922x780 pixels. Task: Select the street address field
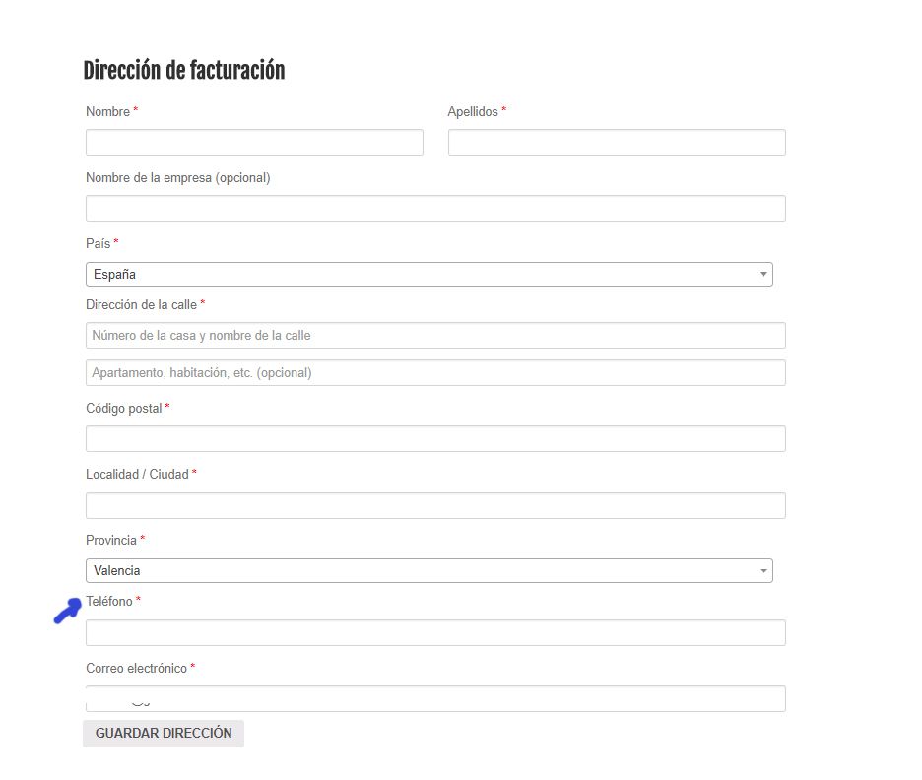tap(435, 335)
